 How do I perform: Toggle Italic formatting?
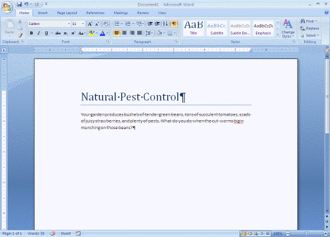(x=39, y=33)
